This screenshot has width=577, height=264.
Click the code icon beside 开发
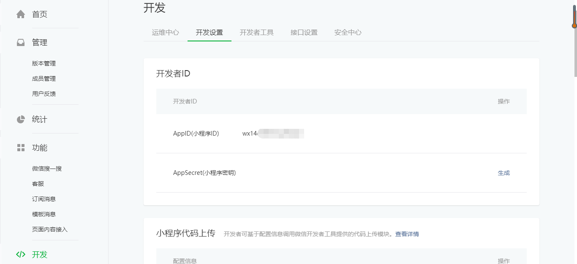pyautogui.click(x=21, y=254)
